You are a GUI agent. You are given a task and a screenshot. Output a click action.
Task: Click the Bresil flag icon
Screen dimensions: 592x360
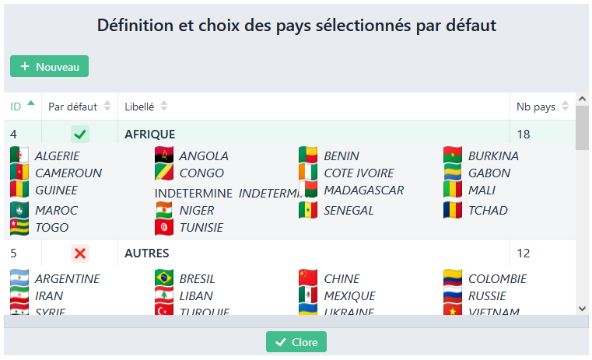tap(164, 278)
